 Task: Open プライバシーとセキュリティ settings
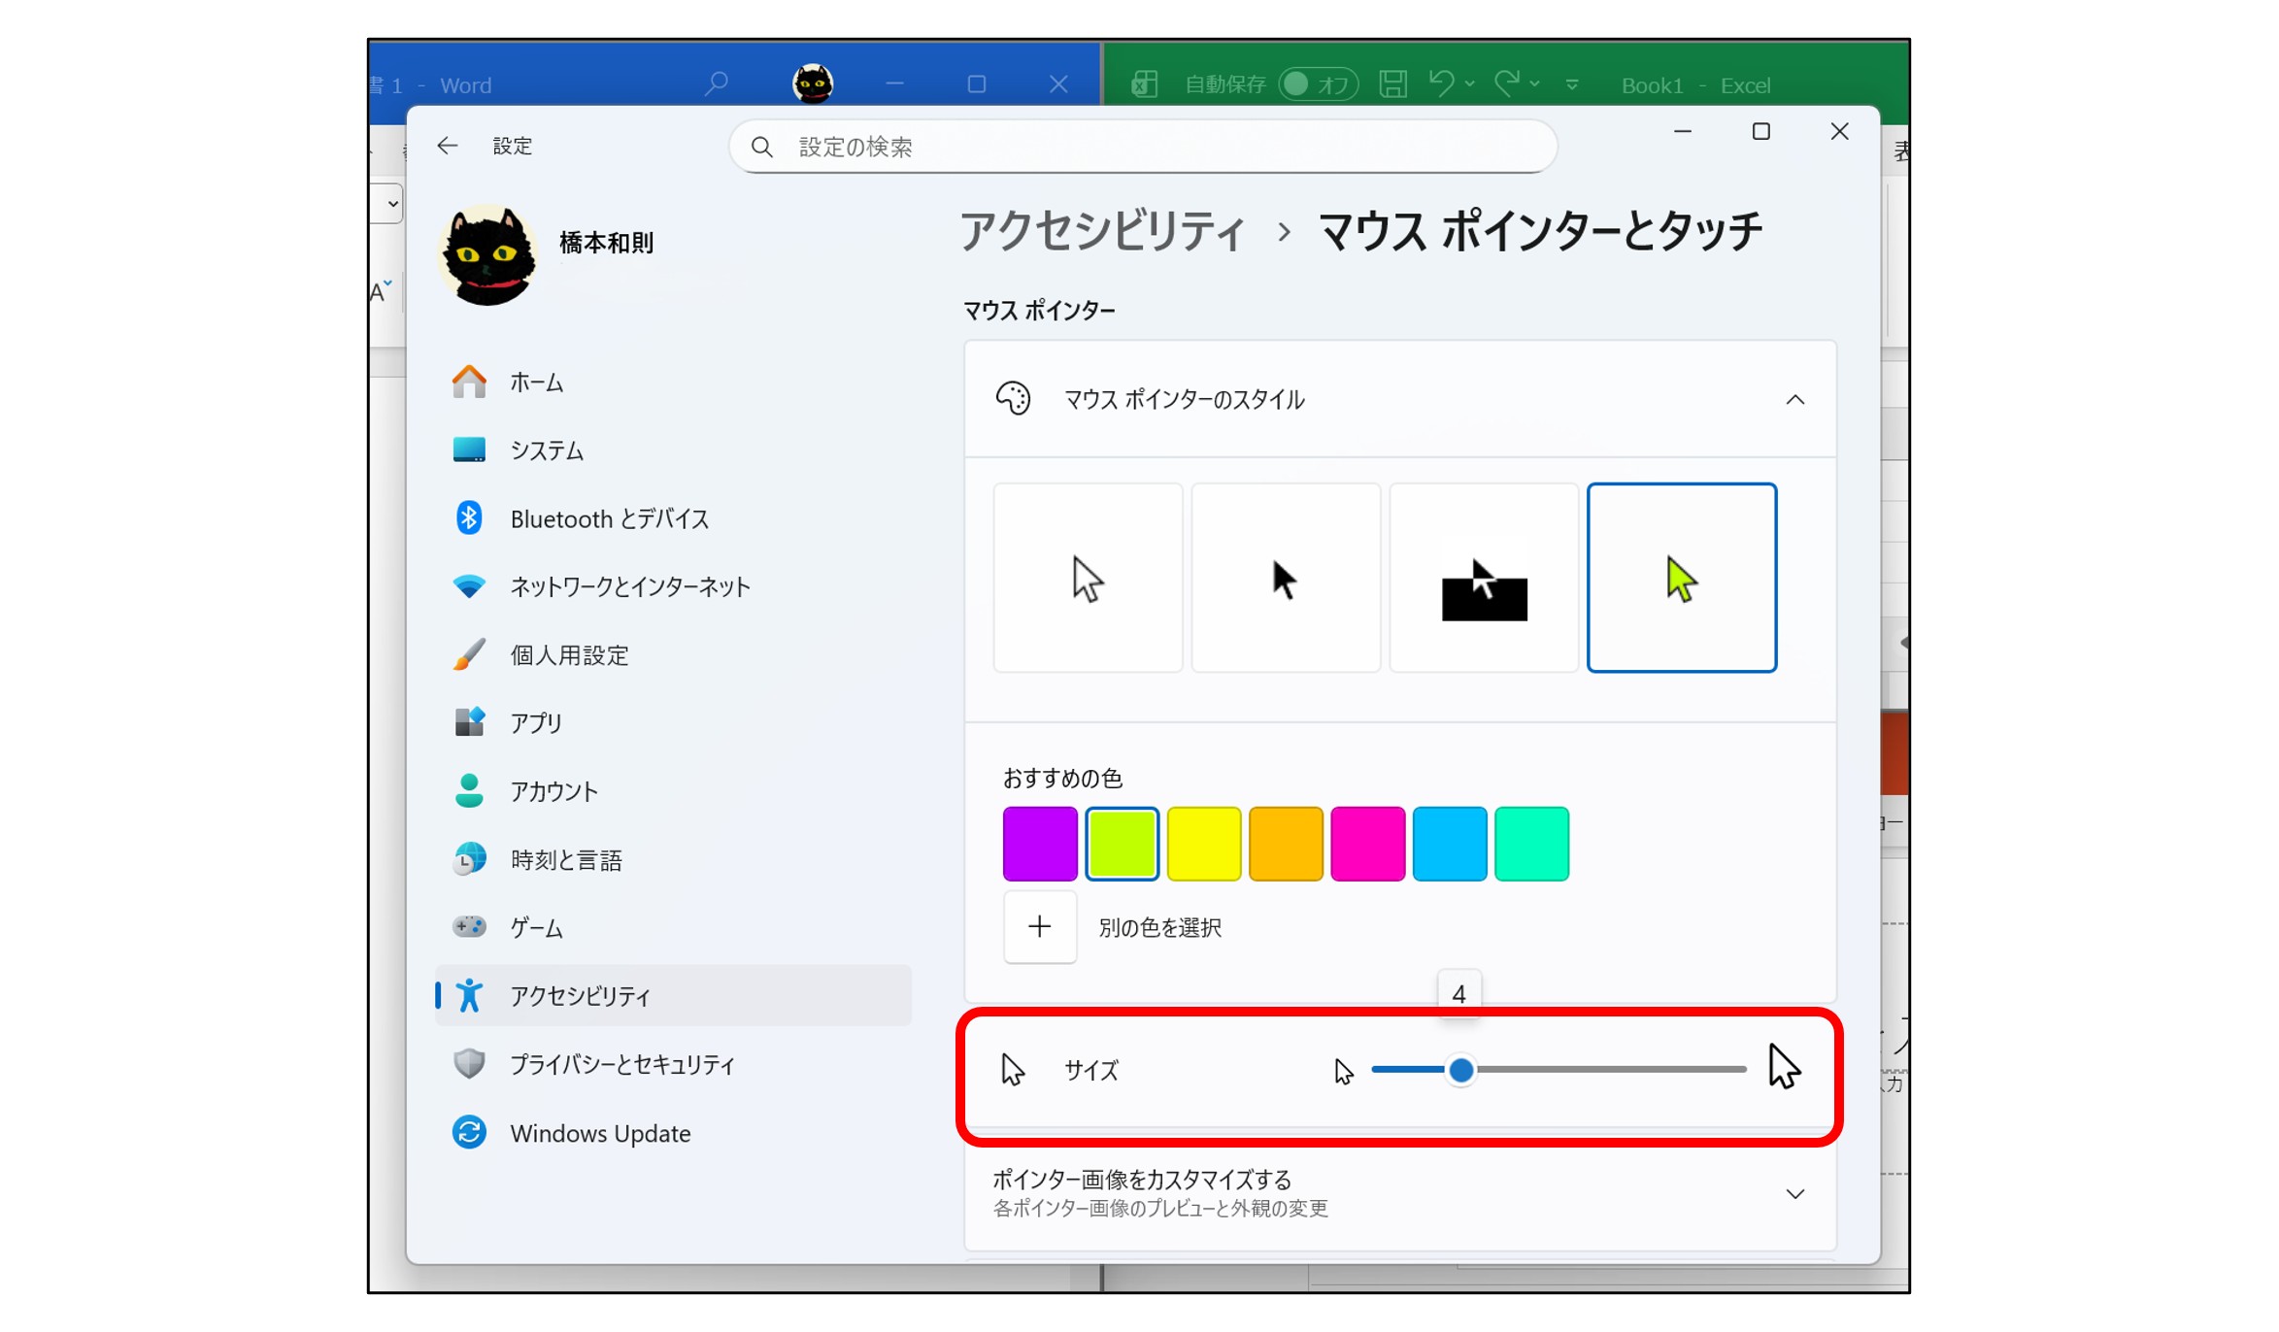[621, 1064]
